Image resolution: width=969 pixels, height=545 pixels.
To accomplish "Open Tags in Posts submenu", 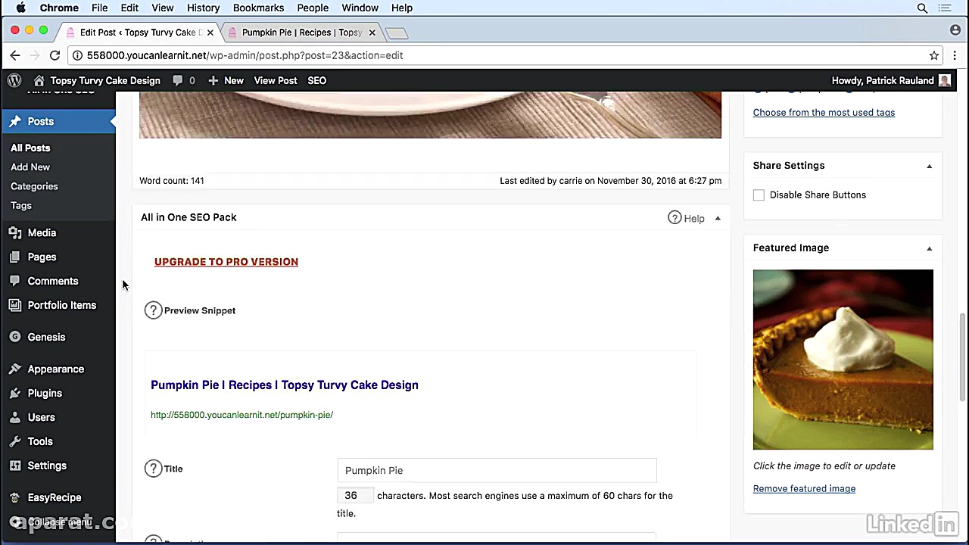I will pyautogui.click(x=21, y=206).
